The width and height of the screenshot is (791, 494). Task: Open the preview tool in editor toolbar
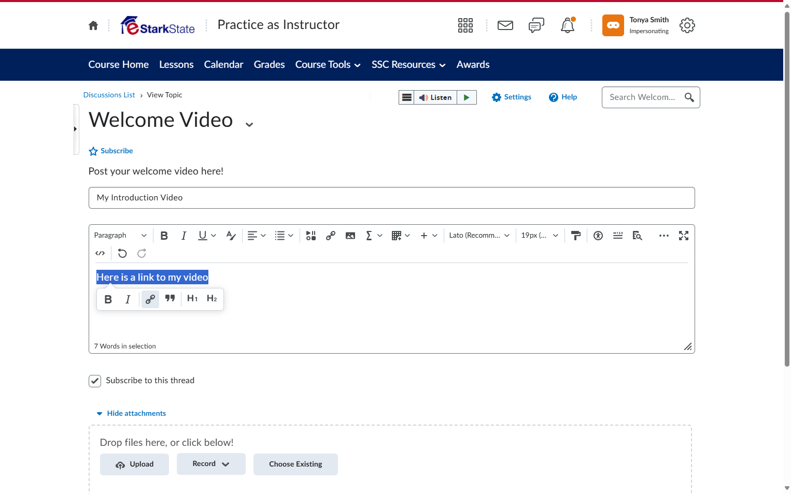coord(638,236)
